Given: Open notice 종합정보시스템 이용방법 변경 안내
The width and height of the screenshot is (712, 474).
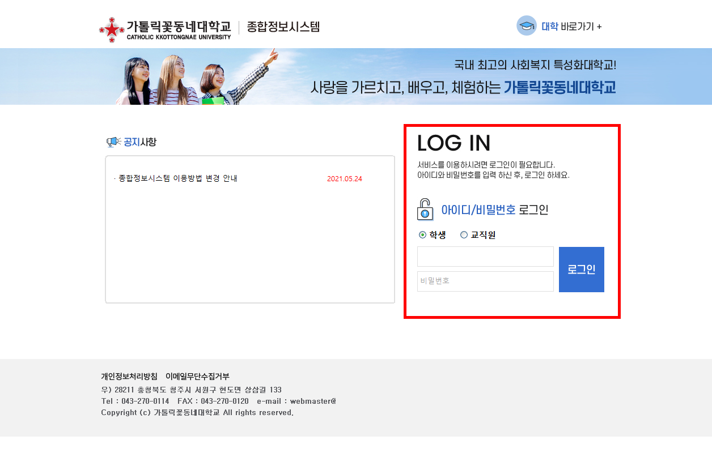Looking at the screenshot, I should 177,178.
